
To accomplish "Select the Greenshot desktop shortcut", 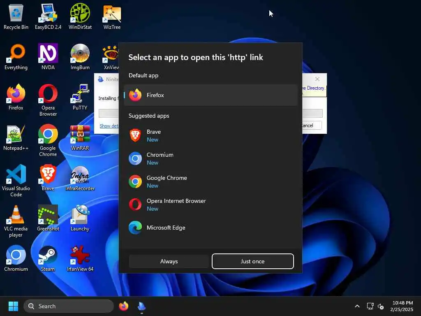I will (x=48, y=218).
